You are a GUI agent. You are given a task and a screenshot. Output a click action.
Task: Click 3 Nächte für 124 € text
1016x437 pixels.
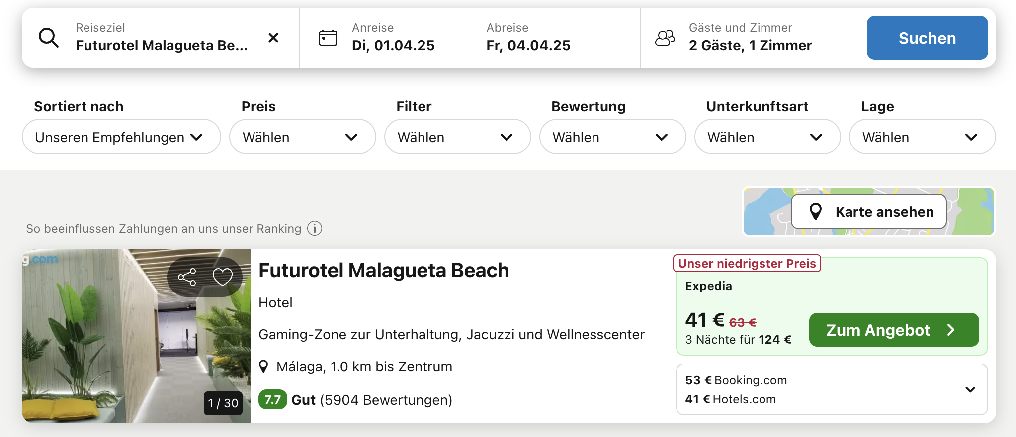coord(738,340)
